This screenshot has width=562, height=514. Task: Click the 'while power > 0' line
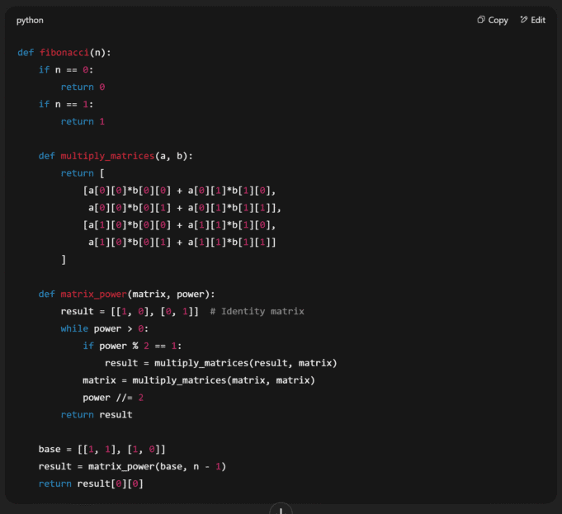click(x=104, y=328)
